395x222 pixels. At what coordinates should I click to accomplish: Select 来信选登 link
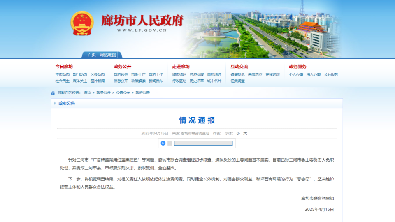pos(255,74)
